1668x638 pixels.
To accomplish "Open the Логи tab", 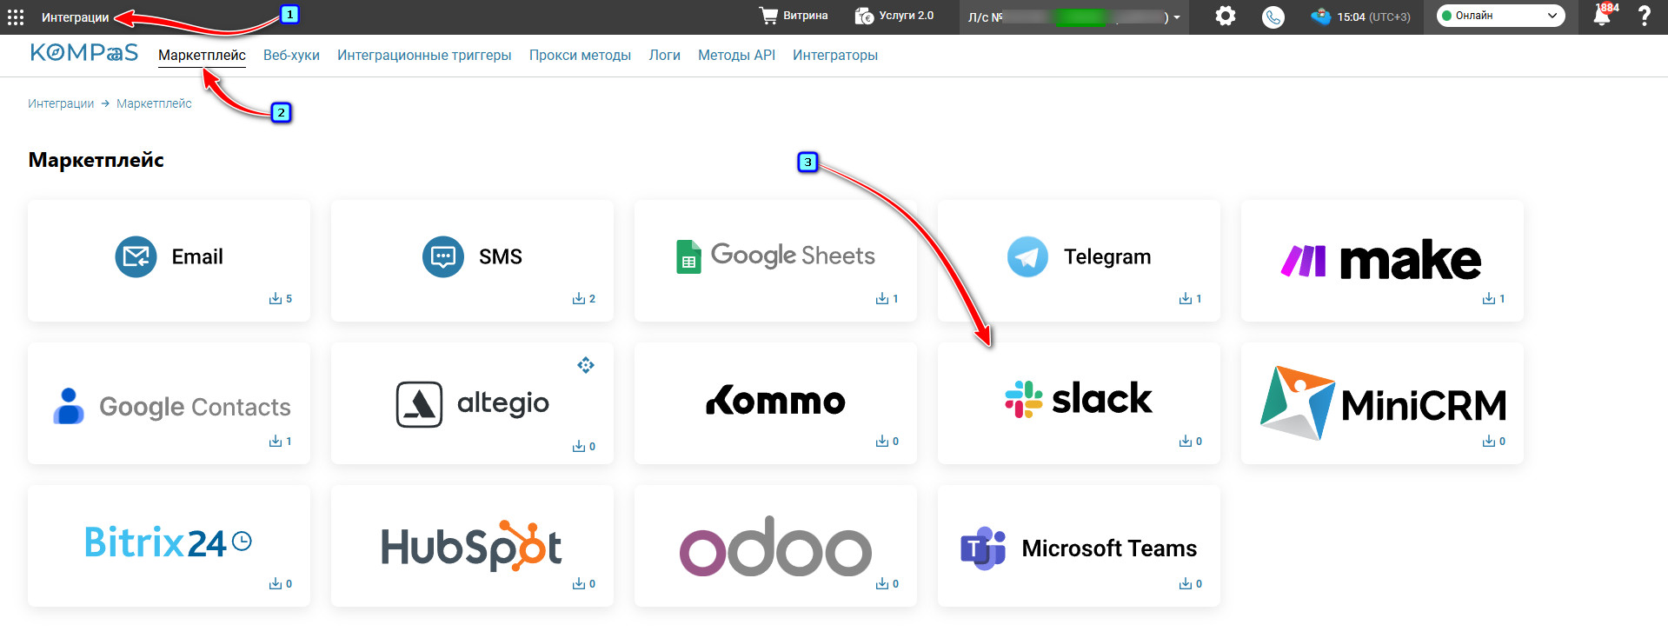I will pos(664,56).
